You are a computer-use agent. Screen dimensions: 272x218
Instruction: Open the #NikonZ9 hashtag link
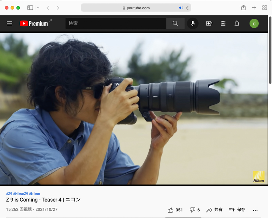21,193
